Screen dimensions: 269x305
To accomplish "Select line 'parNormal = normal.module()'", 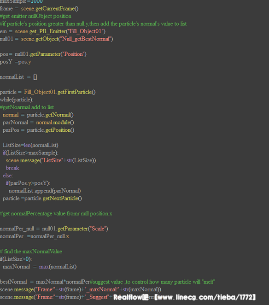I will coord(38,123).
